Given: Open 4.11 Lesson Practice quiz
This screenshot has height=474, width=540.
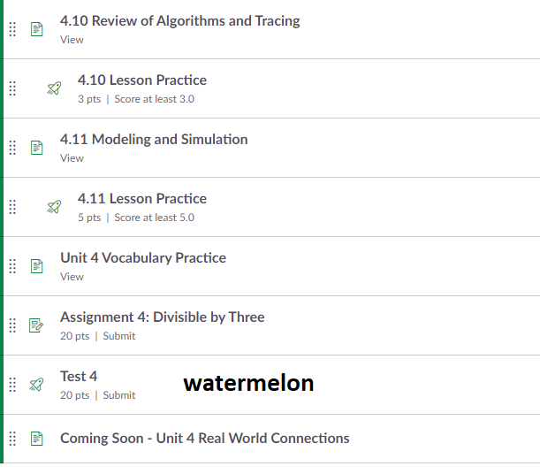Looking at the screenshot, I should 141,199.
